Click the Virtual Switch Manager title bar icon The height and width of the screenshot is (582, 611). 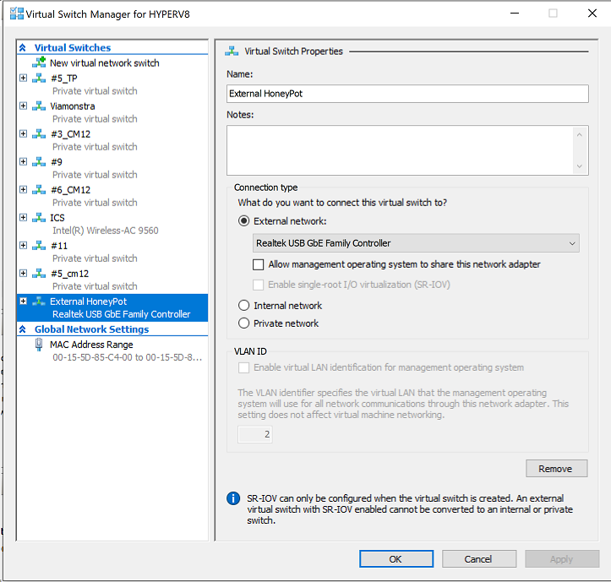(17, 14)
